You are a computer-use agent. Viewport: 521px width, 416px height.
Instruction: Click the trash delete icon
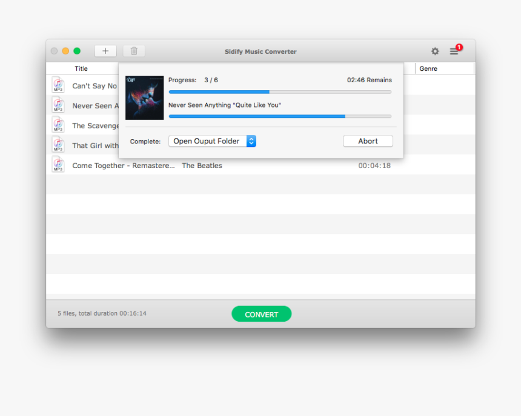(x=134, y=51)
